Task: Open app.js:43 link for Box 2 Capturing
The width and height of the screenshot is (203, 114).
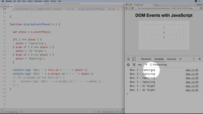Action: point(192,78)
